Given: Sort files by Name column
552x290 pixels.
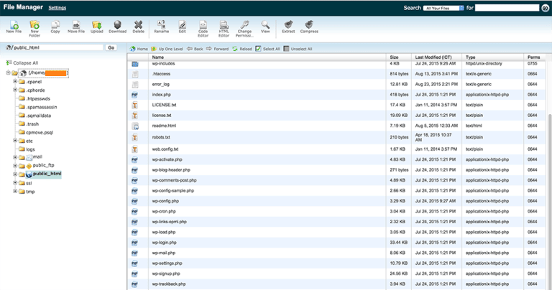Looking at the screenshot, I should pos(158,57).
